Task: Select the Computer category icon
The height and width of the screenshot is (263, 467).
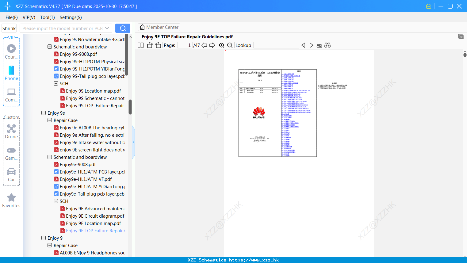Action: 11,95
